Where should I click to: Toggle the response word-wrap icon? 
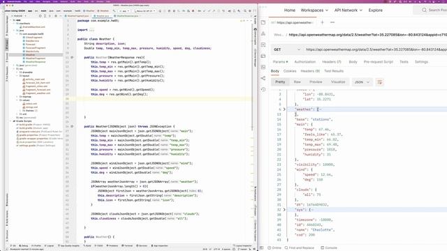[379, 82]
